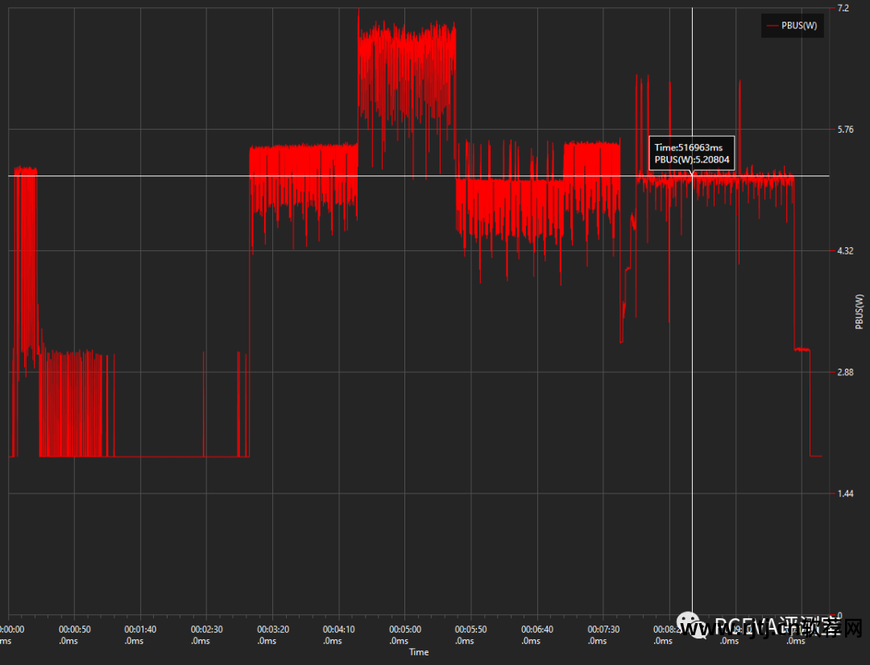Screen dimensions: 870x665
Task: Toggle the data tooltip showing Time:516963ms
Action: coord(691,147)
